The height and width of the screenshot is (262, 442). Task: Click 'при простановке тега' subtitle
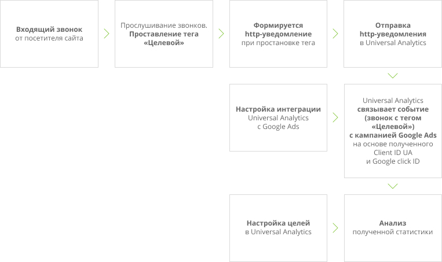click(278, 43)
